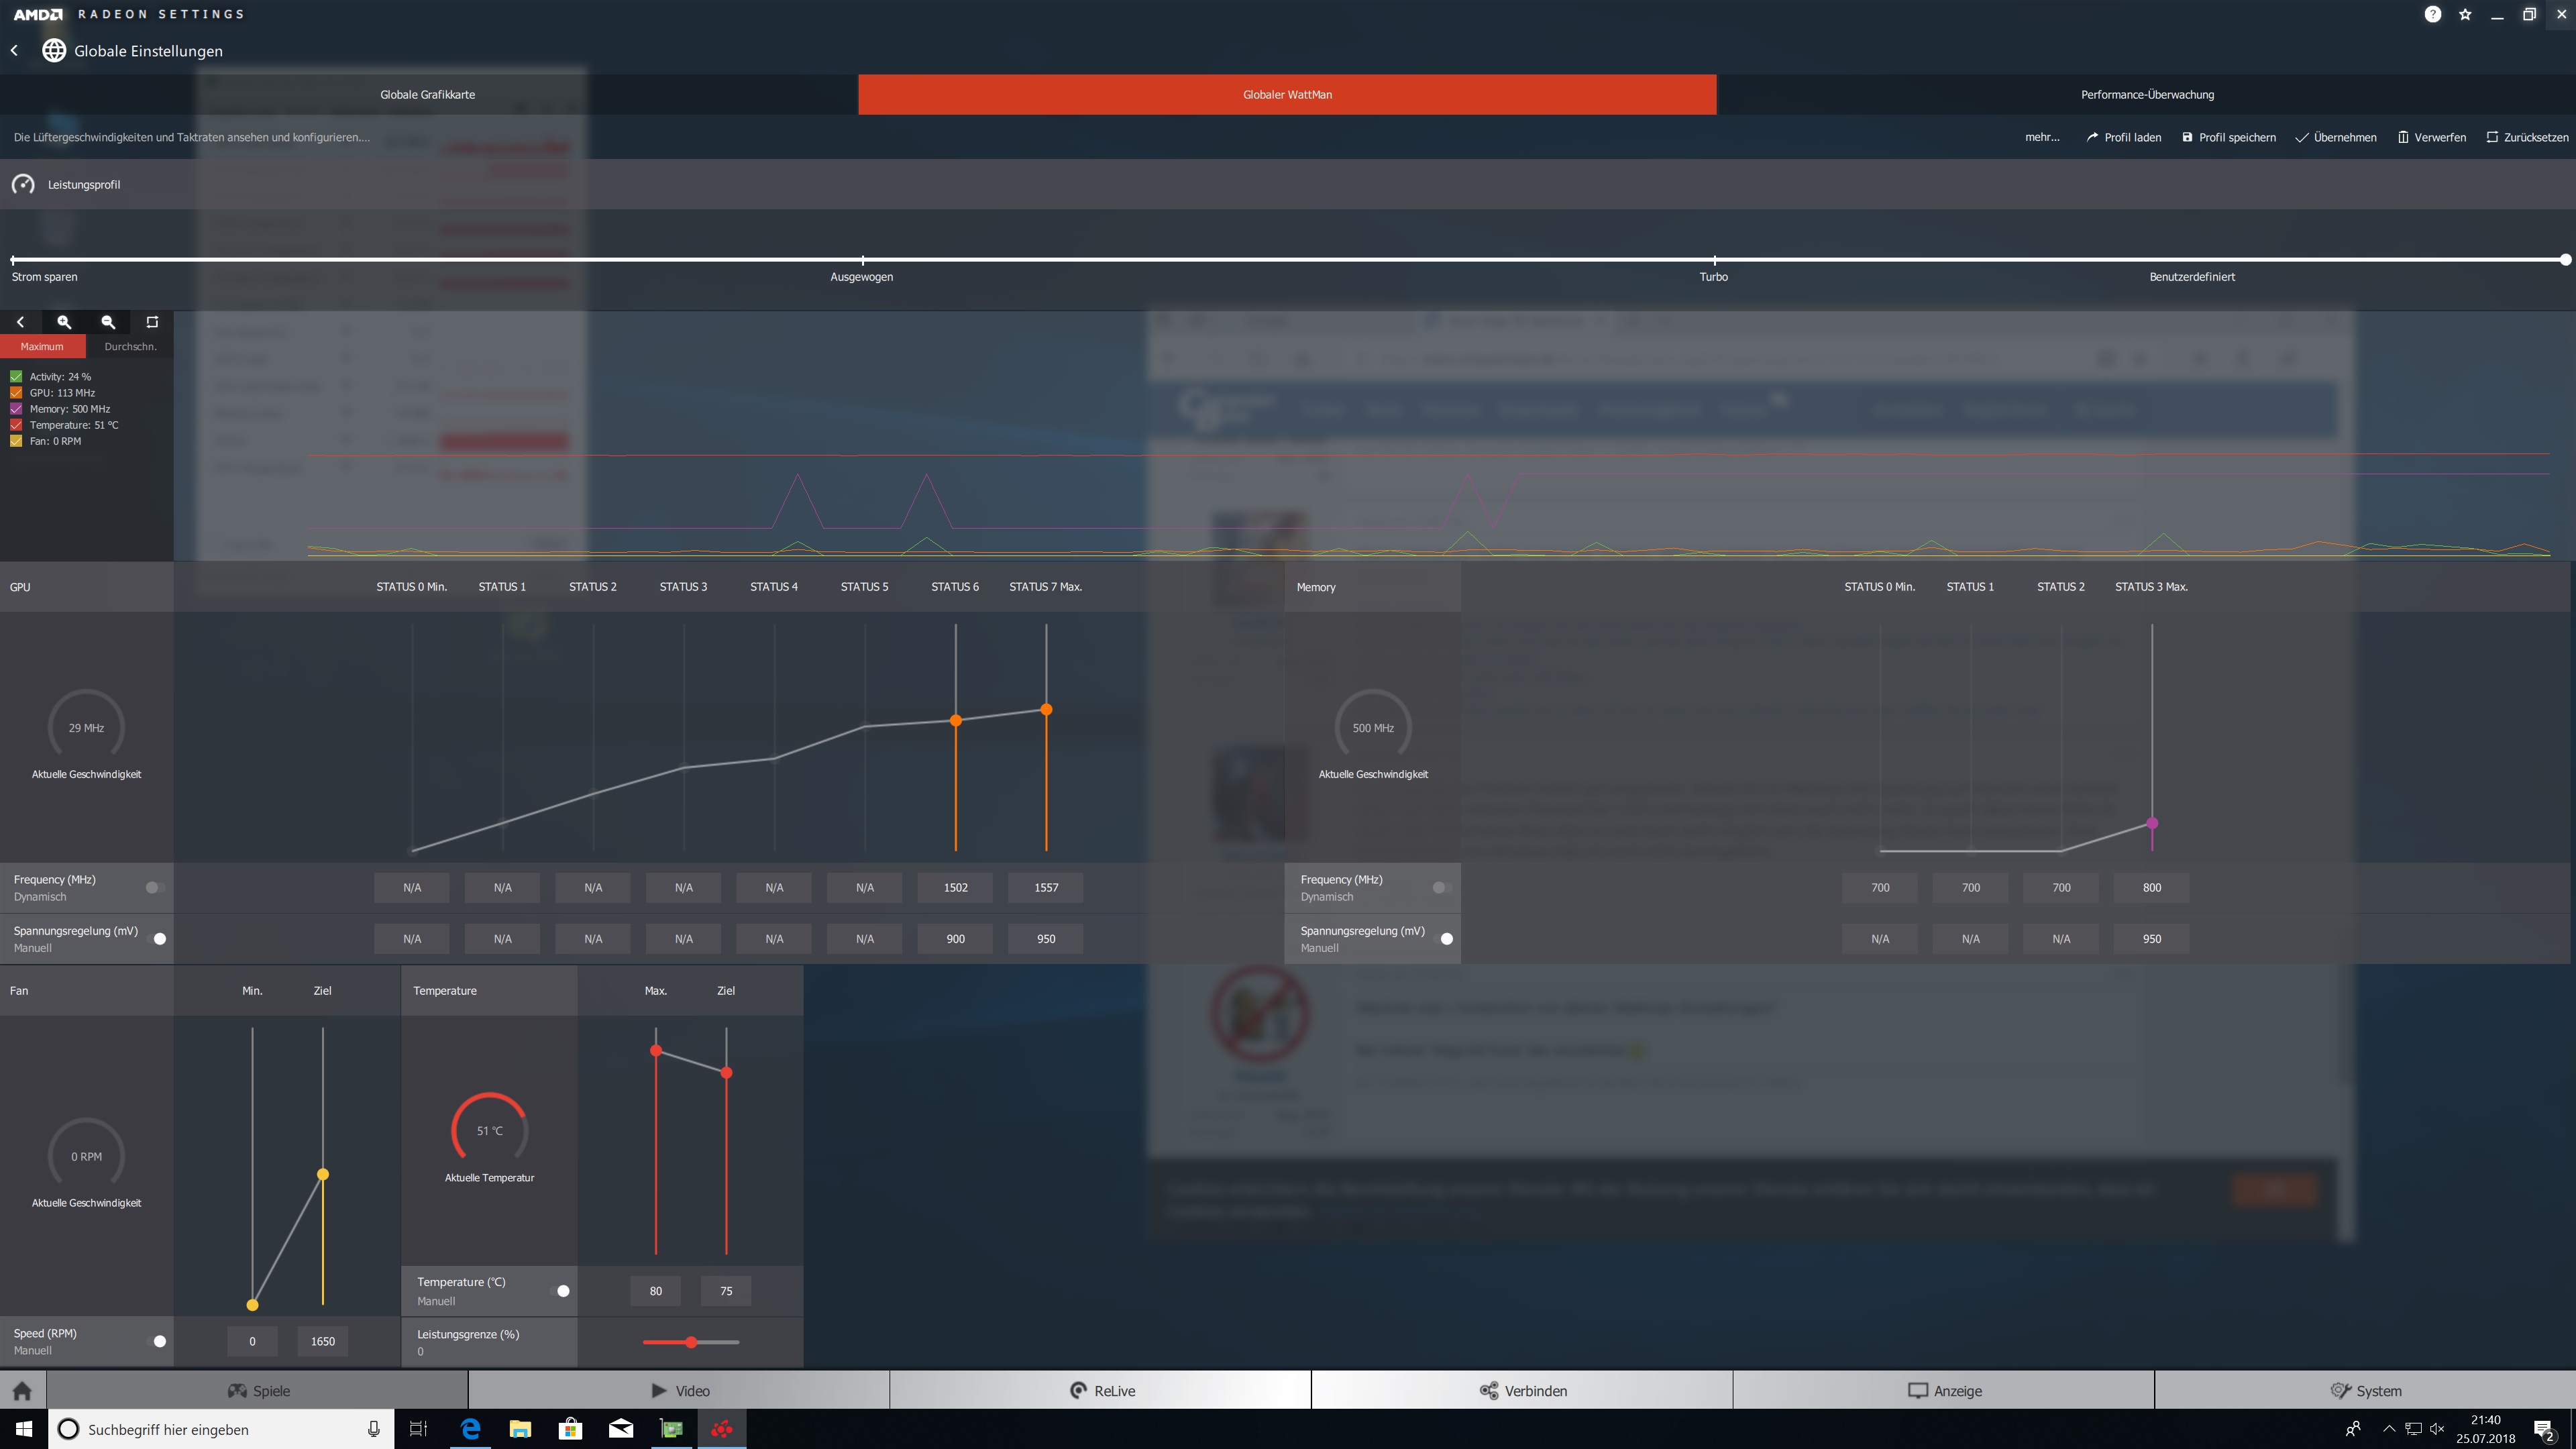Reset the graph view icon
This screenshot has height=1449, width=2576.
(x=152, y=322)
